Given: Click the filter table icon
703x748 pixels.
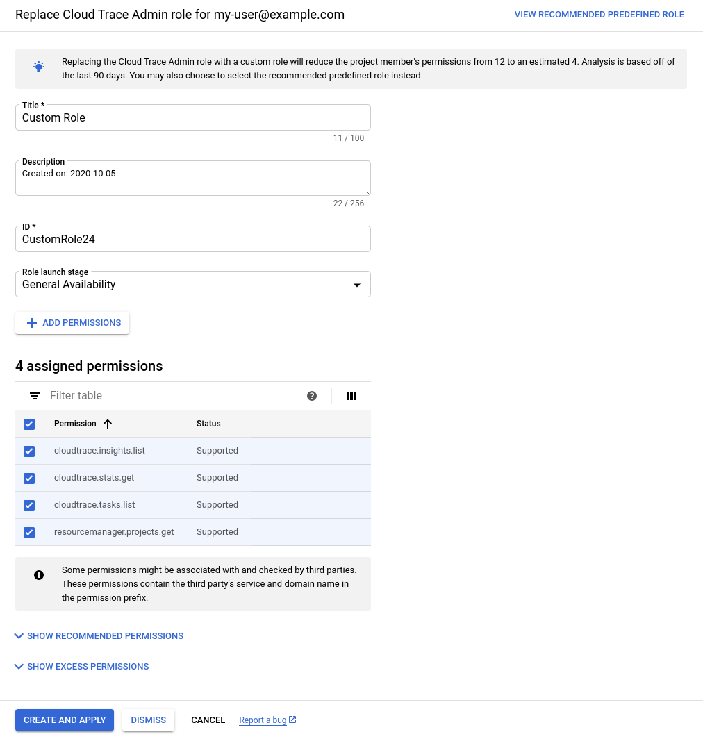Looking at the screenshot, I should tap(35, 396).
